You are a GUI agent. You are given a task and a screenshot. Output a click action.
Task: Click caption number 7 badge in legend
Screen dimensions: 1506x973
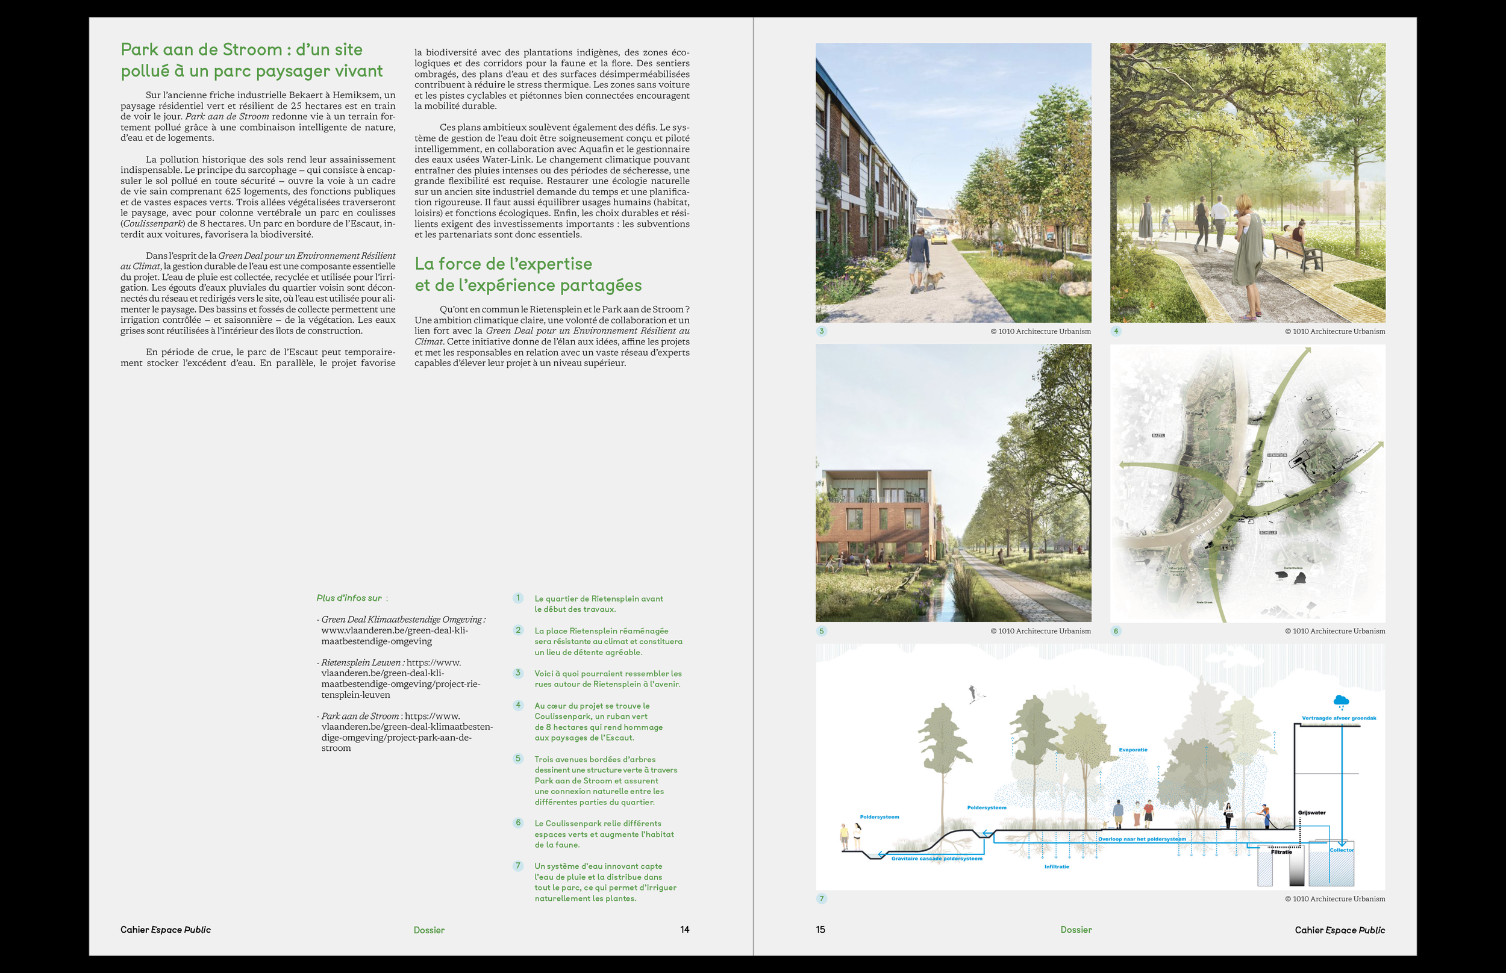[x=517, y=866]
